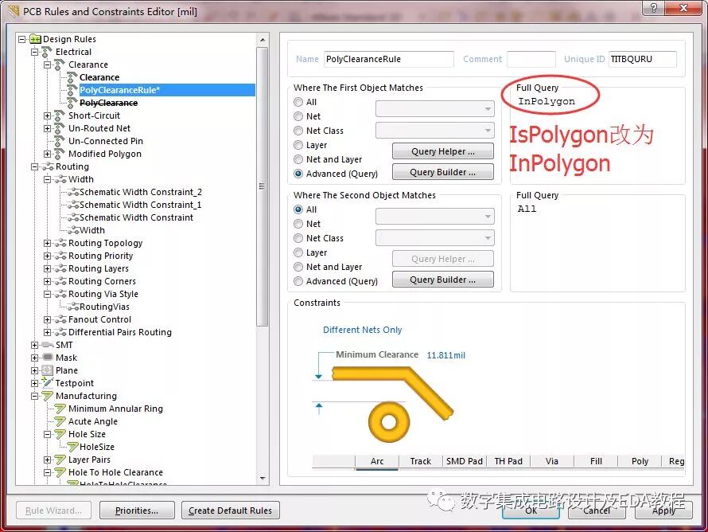Expand the SMT tree node
Image resolution: width=708 pixels, height=532 pixels.
pyautogui.click(x=34, y=345)
